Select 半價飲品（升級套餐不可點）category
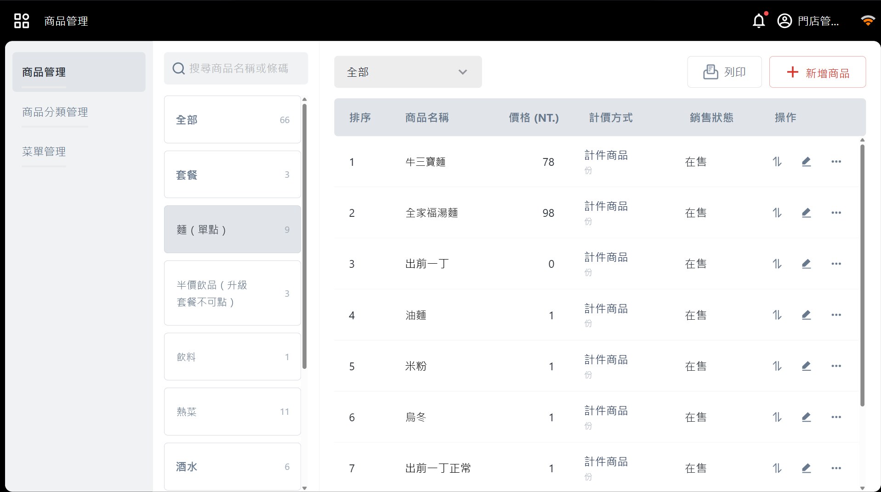The height and width of the screenshot is (492, 881). 233,293
